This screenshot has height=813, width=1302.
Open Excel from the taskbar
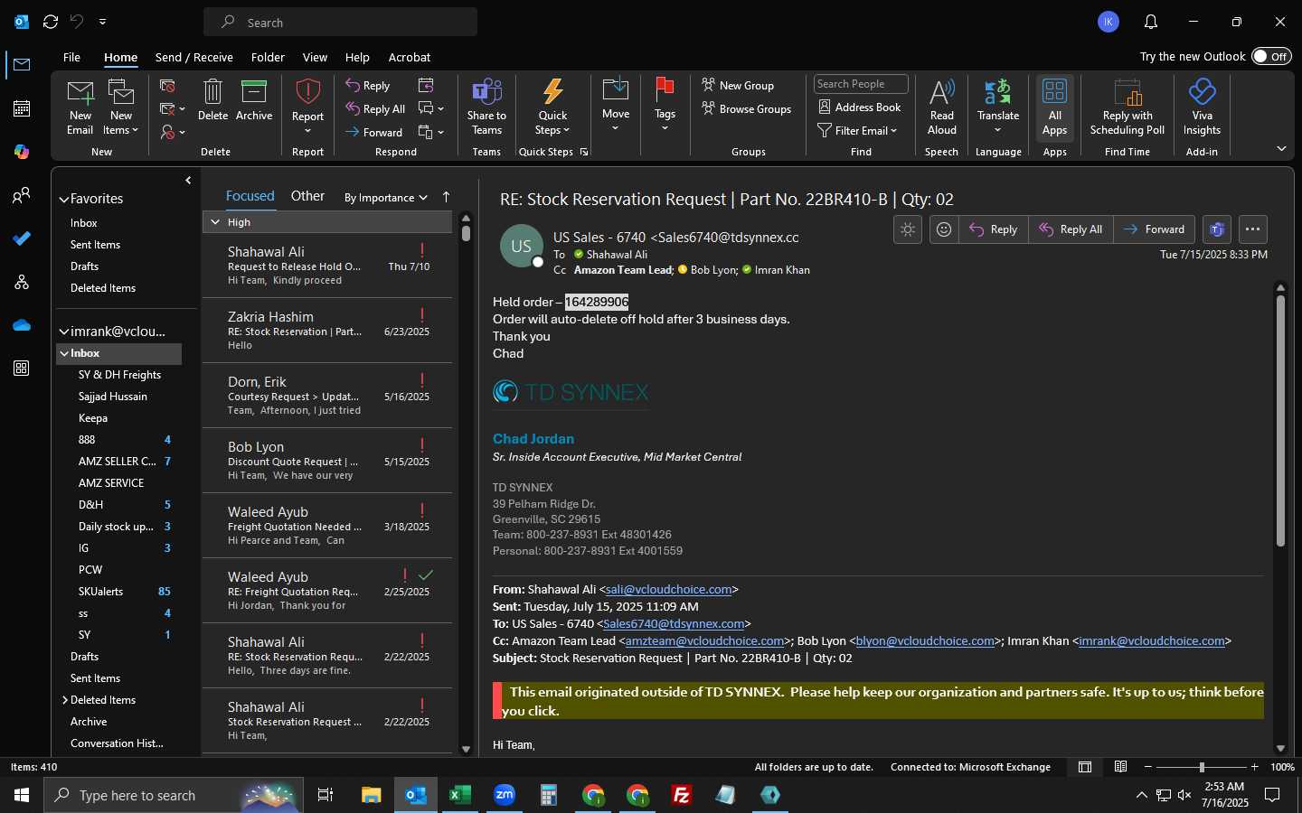pyautogui.click(x=460, y=795)
